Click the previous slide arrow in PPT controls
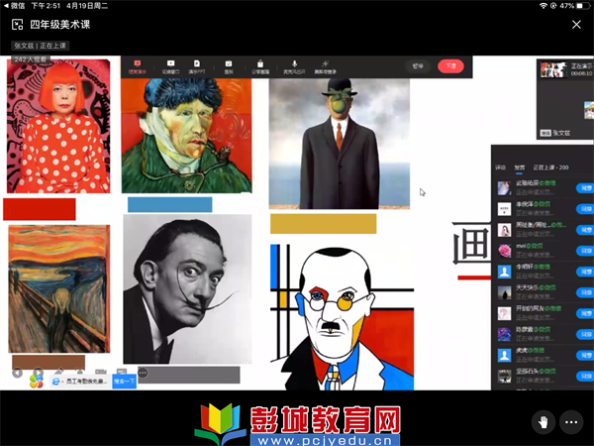Viewport: 594px width, 446px height. click(17, 373)
